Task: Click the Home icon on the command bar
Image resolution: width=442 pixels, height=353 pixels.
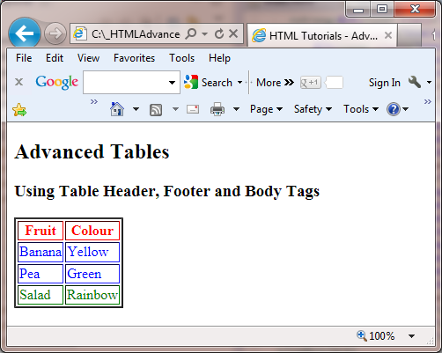Action: [x=117, y=109]
